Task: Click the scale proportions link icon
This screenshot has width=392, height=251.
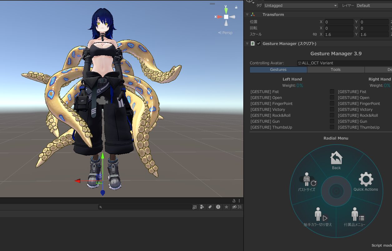Action: click(x=315, y=34)
